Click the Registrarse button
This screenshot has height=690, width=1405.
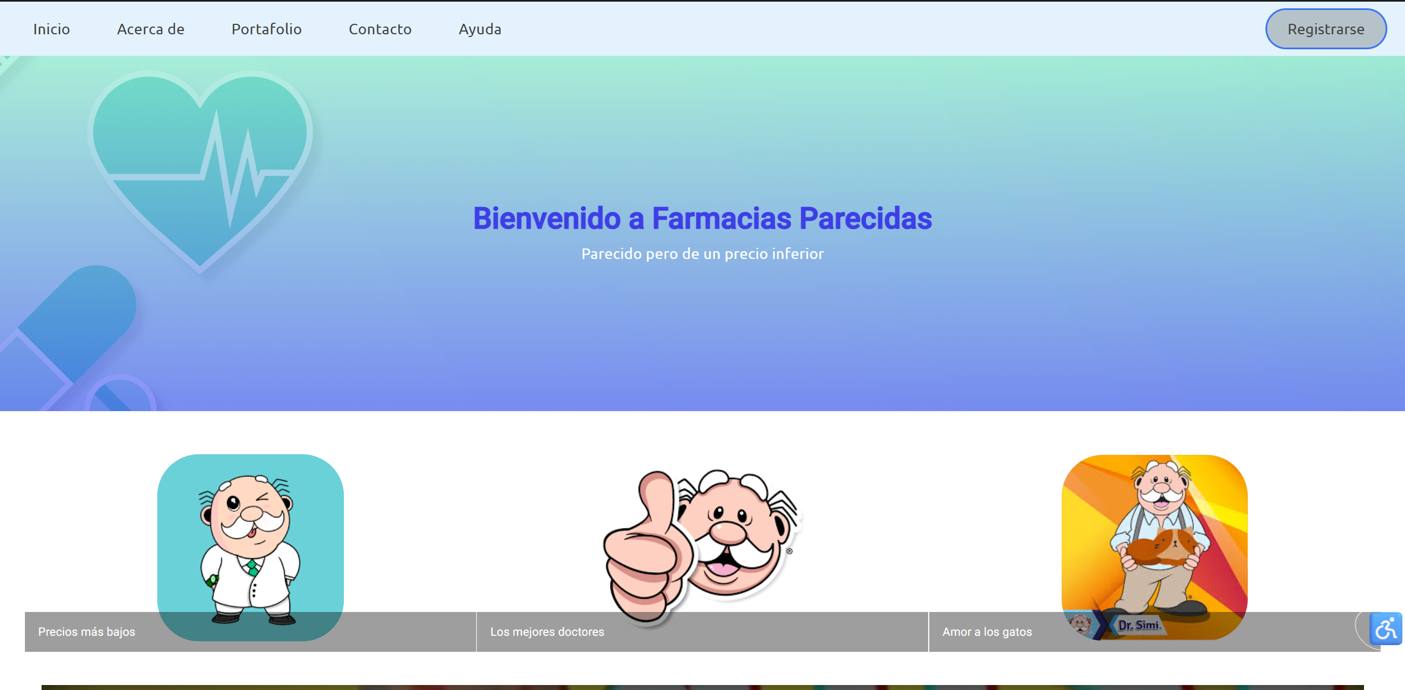[1326, 29]
